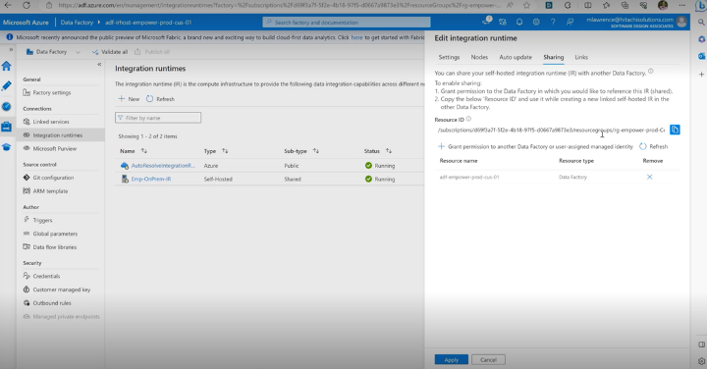Open the Monitor gauge icon
Screen dimensions: 707x369
click(x=6, y=106)
